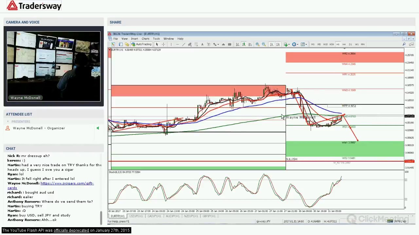Click the rectangle shape drawing tool

(x=229, y=44)
